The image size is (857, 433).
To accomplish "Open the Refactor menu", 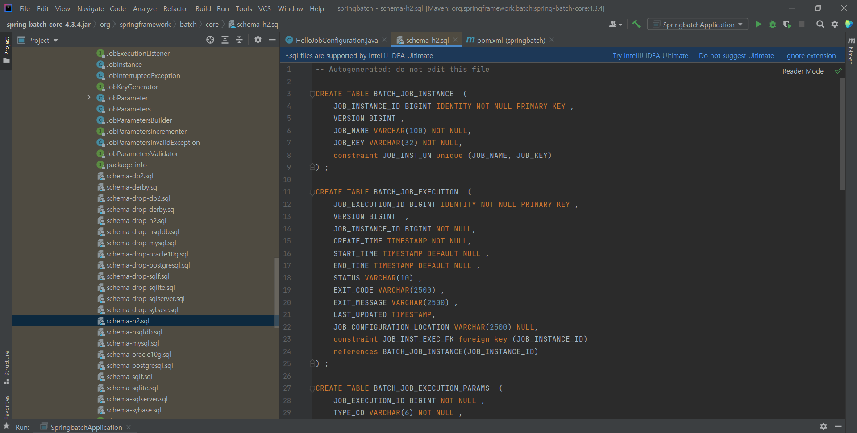I will (175, 8).
